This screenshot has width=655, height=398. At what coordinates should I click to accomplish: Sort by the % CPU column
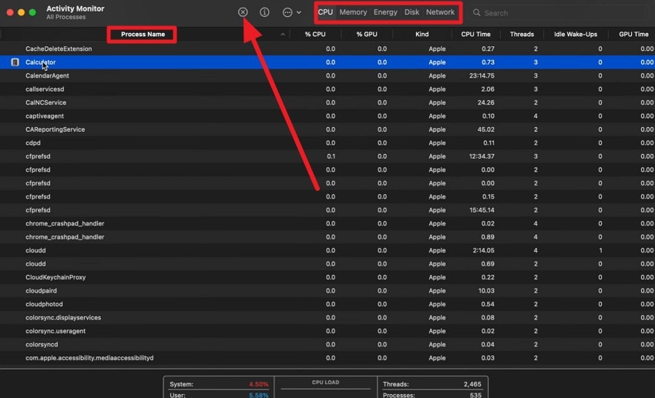[x=315, y=34]
